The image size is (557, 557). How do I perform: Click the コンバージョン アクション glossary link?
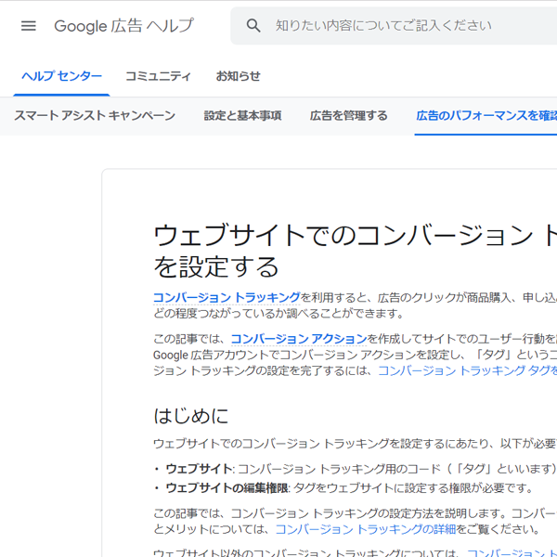299,339
